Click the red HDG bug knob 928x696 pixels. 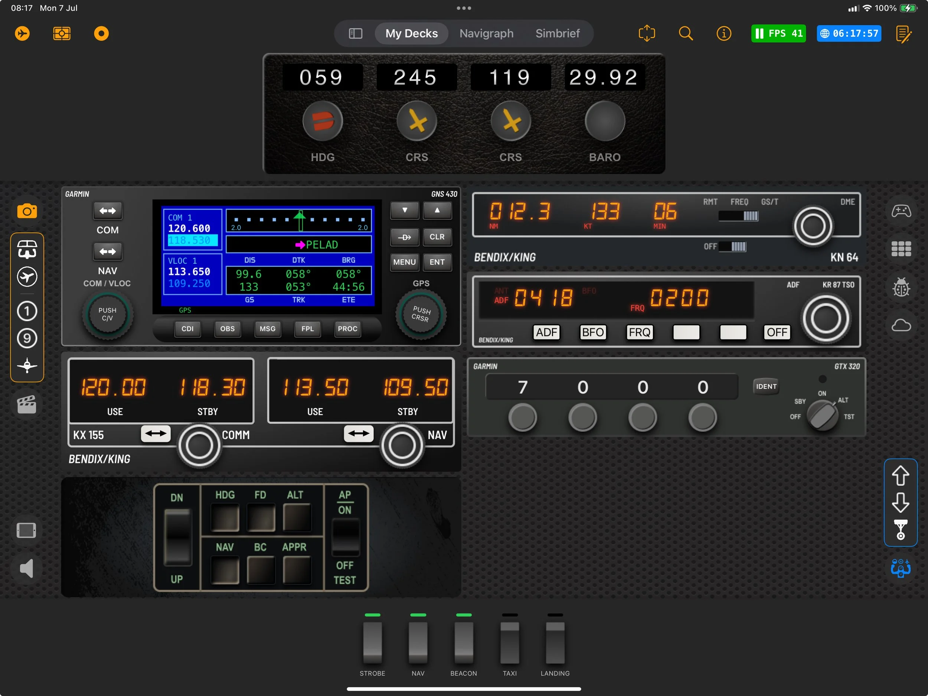(323, 121)
